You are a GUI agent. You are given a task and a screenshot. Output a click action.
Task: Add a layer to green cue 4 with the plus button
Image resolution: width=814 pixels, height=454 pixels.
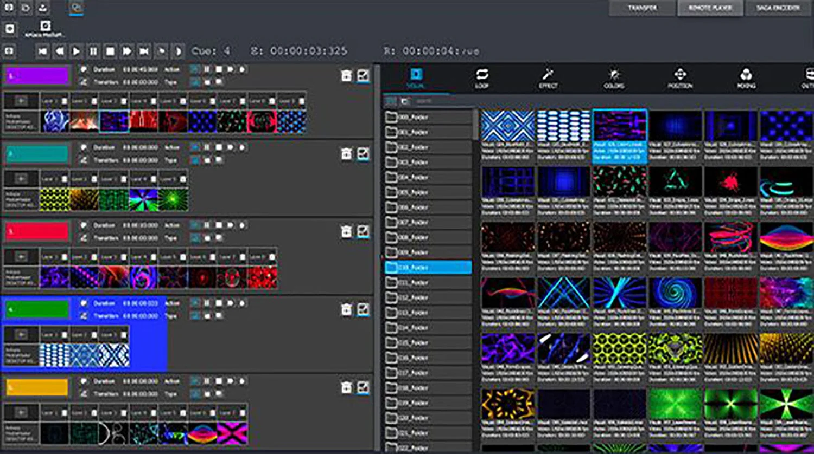point(21,334)
